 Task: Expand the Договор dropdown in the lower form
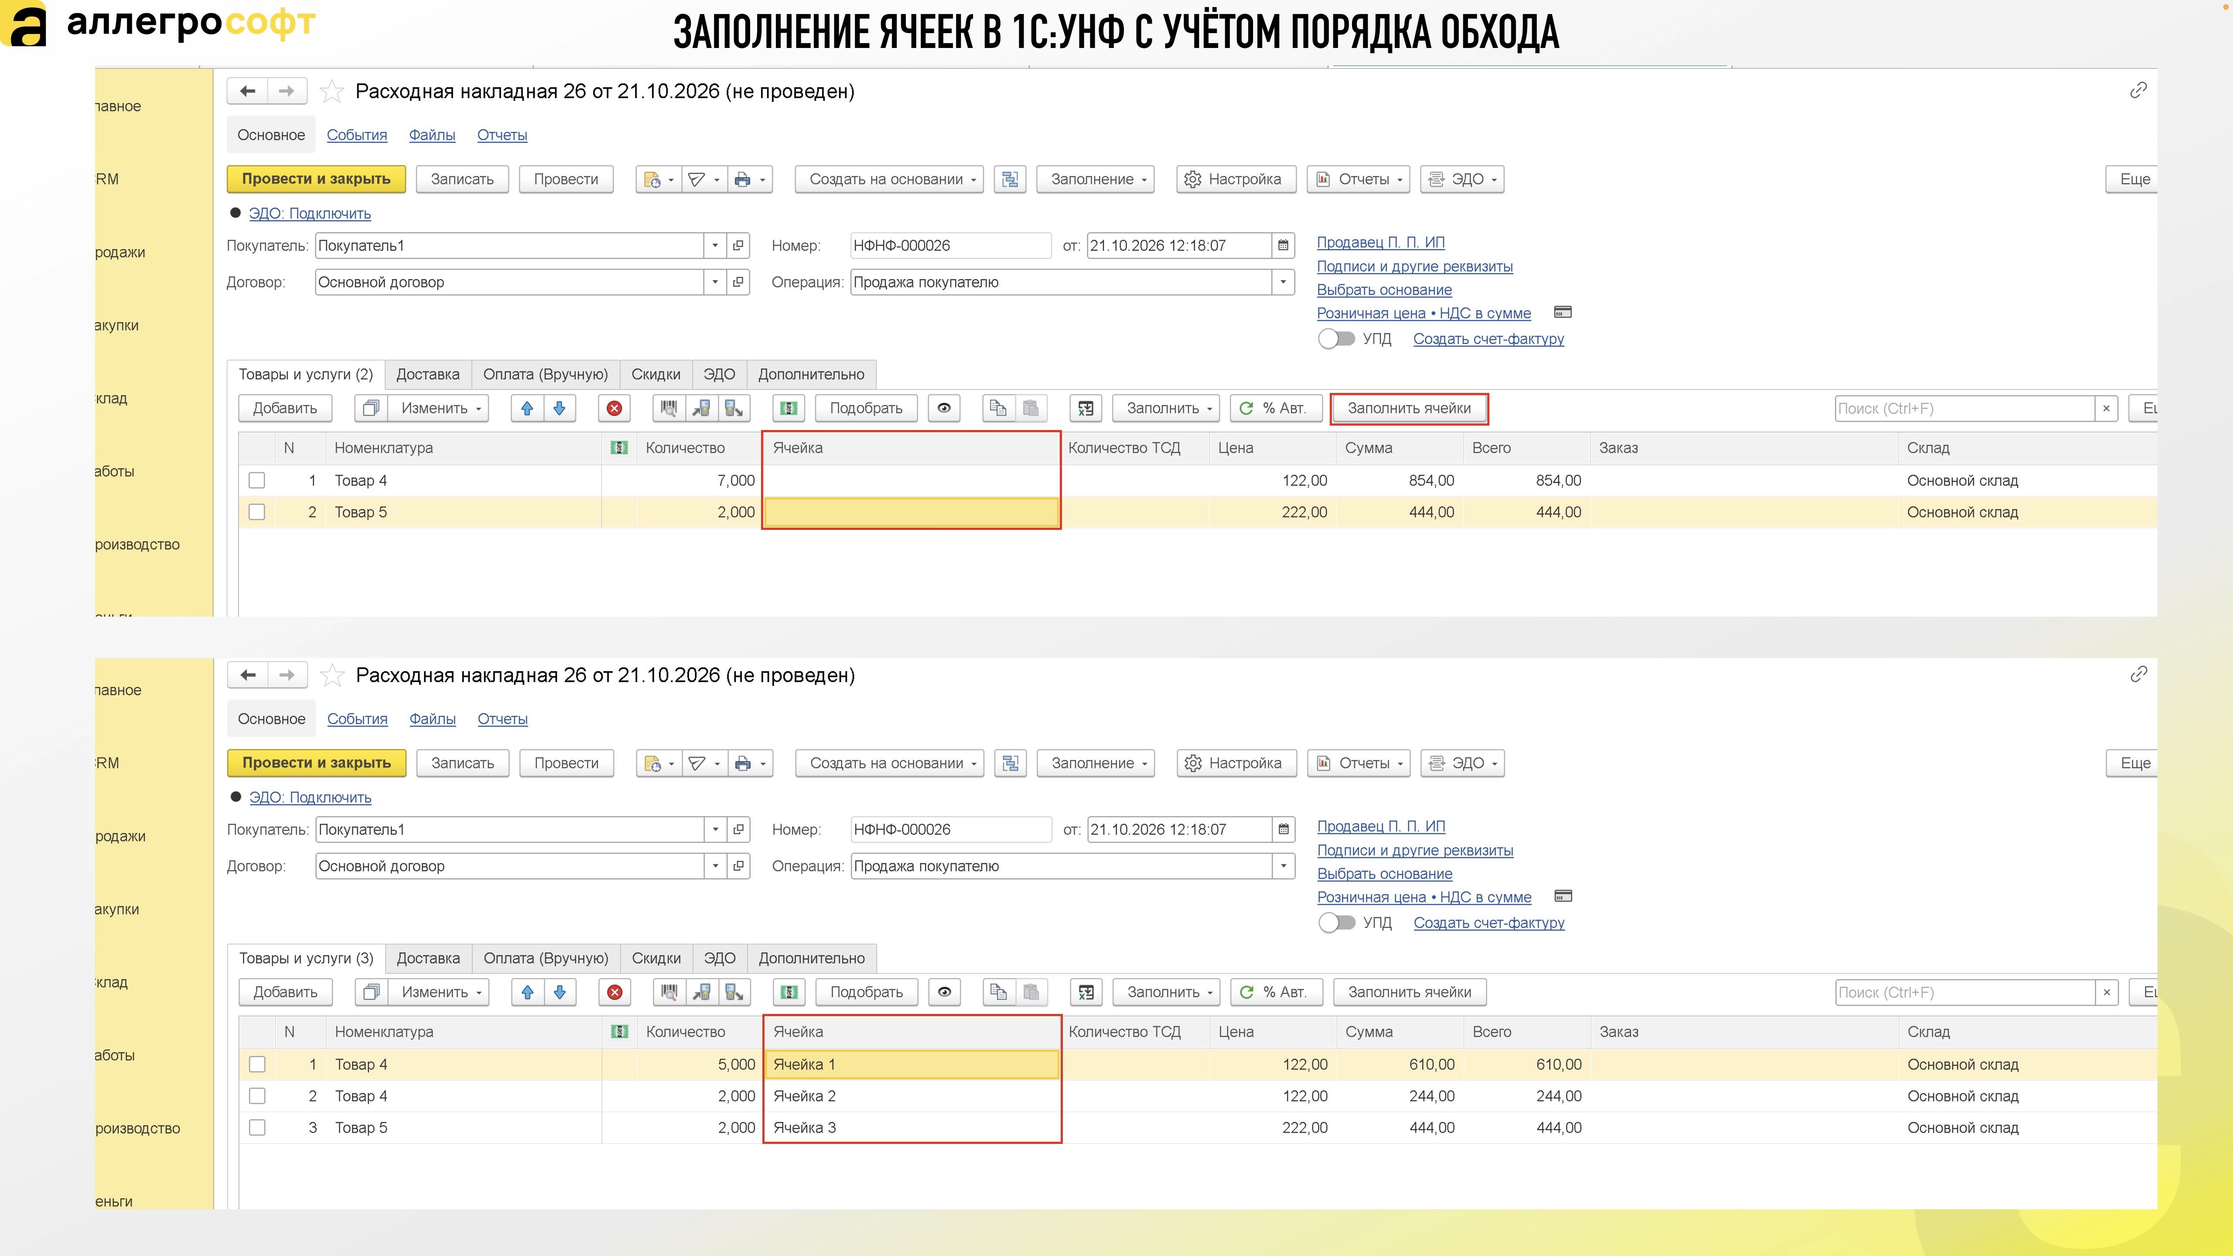point(715,866)
